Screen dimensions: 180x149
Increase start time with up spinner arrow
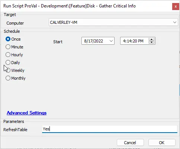coord(151,39)
